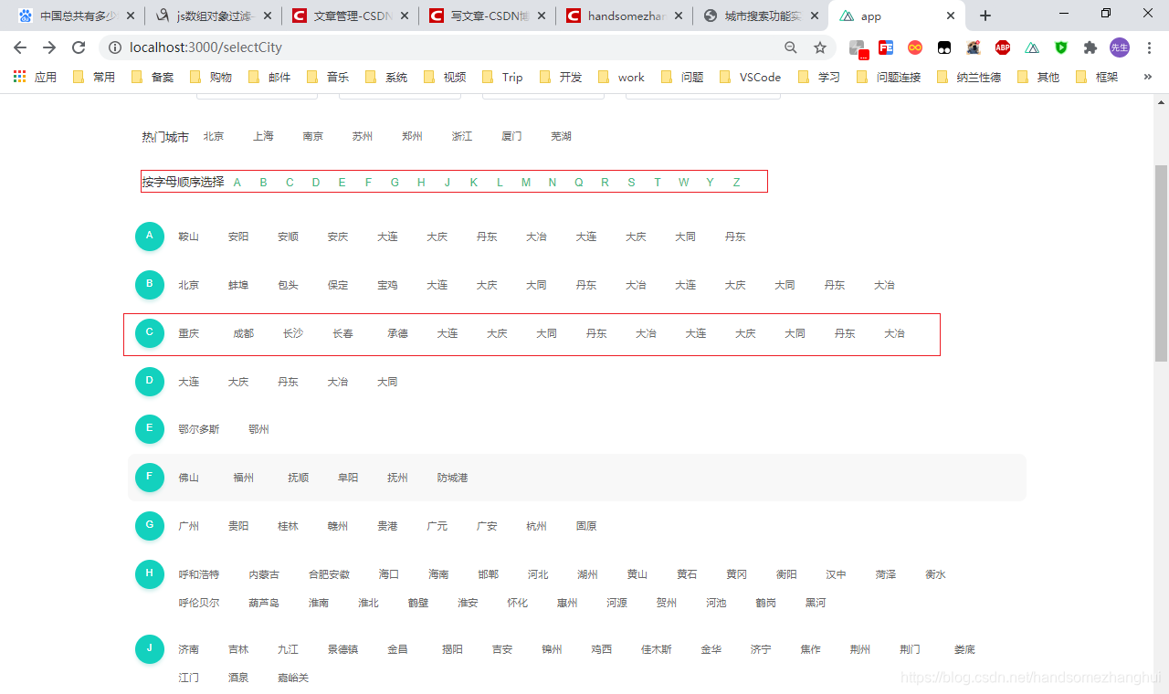
Task: Open the 应用 apps grid shortcut
Action: 36,77
